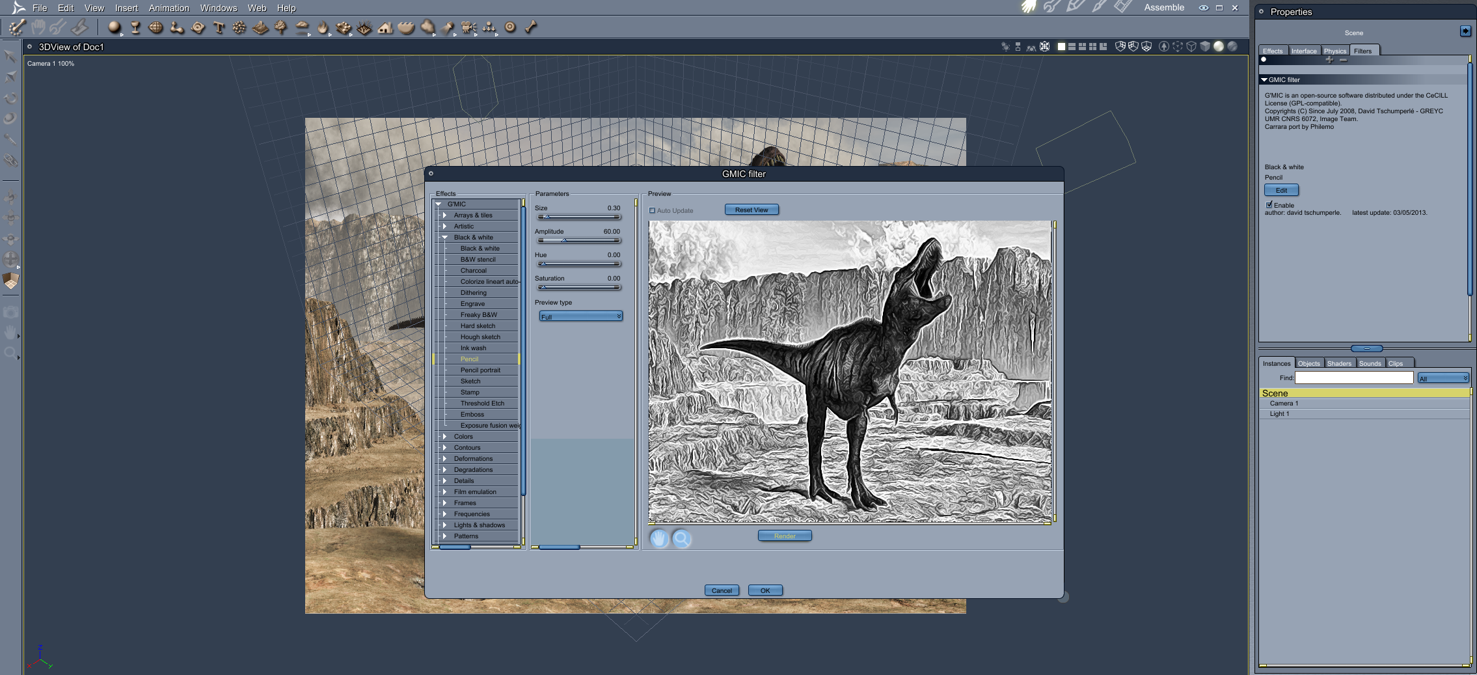The width and height of the screenshot is (1477, 675).
Task: Click the text tool T icon
Action: tap(219, 27)
